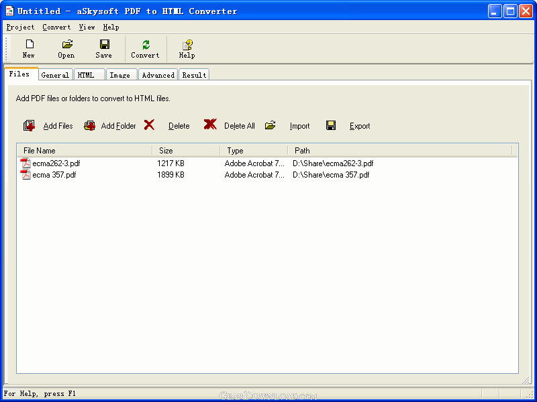Click the New project toolbar icon
Image resolution: width=537 pixels, height=402 pixels.
30,44
